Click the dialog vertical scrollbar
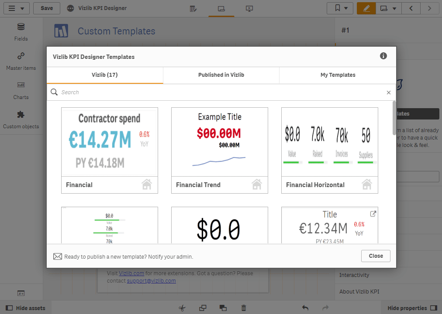Viewport: 442px width, 314px height. [394, 118]
